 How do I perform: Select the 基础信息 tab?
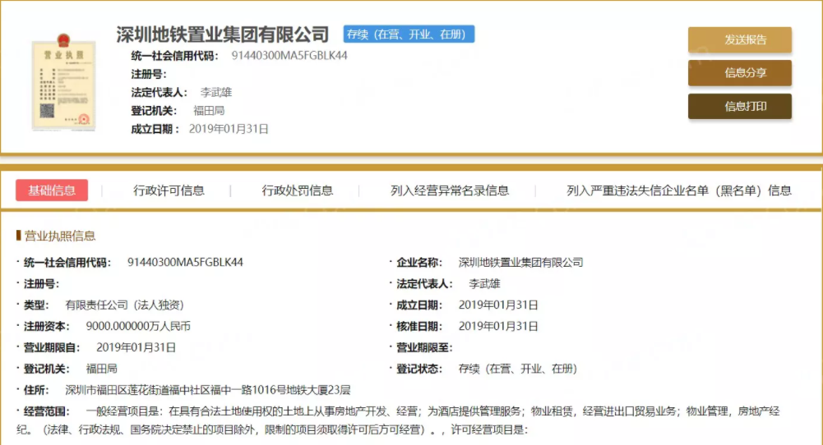[x=52, y=190]
